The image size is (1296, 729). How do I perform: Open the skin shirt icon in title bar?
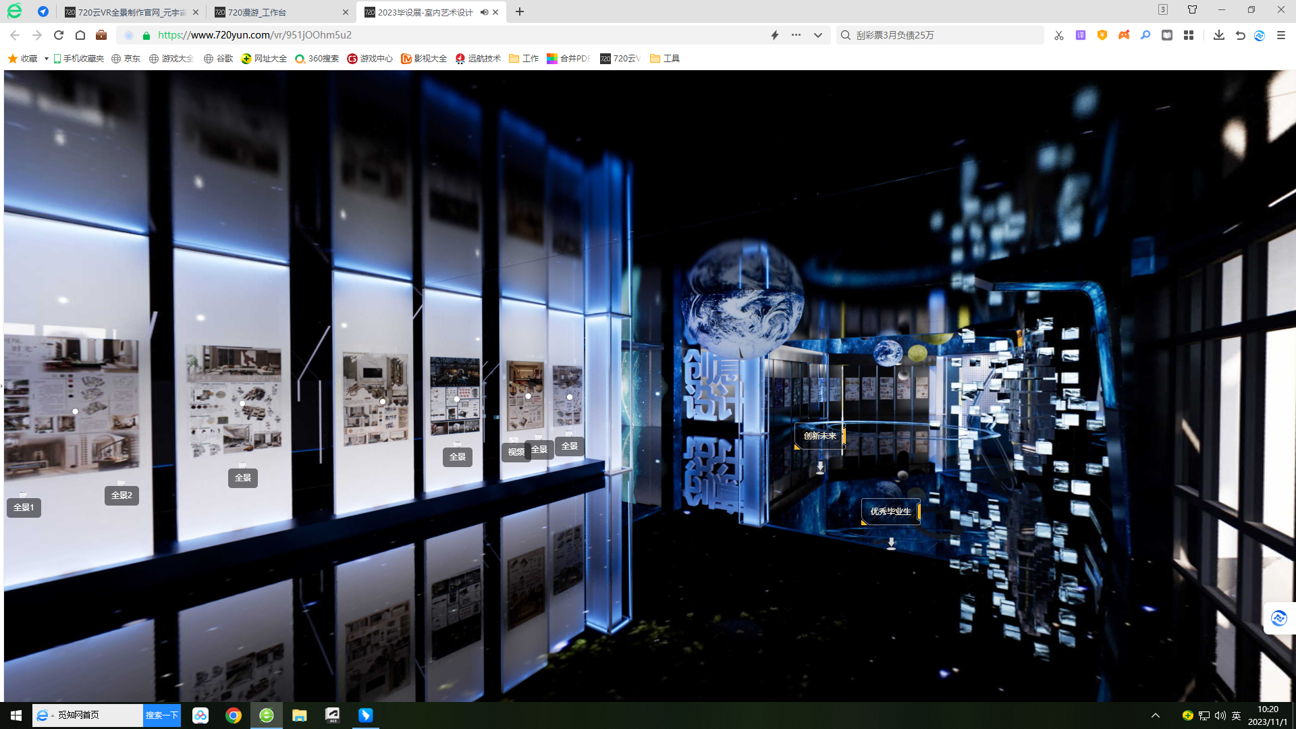(x=1192, y=9)
